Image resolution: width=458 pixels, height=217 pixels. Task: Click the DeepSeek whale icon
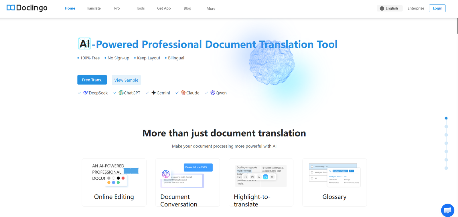(x=86, y=93)
